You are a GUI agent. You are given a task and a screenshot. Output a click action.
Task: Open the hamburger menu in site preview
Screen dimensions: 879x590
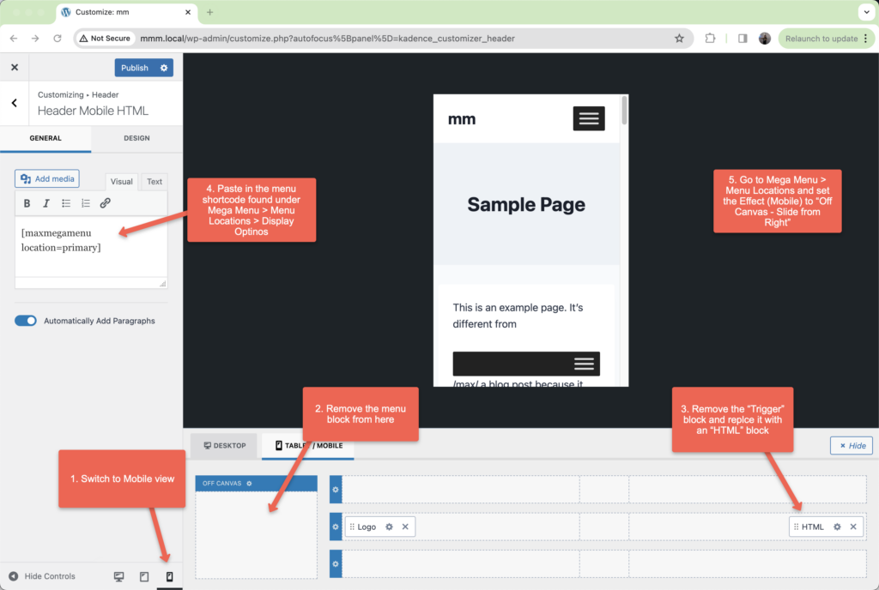pos(589,119)
